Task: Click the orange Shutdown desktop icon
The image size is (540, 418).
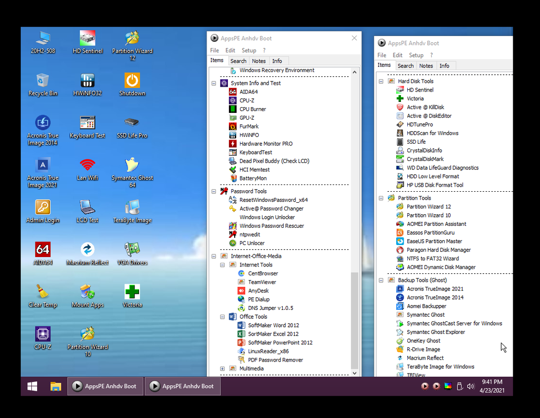Action: tap(132, 85)
